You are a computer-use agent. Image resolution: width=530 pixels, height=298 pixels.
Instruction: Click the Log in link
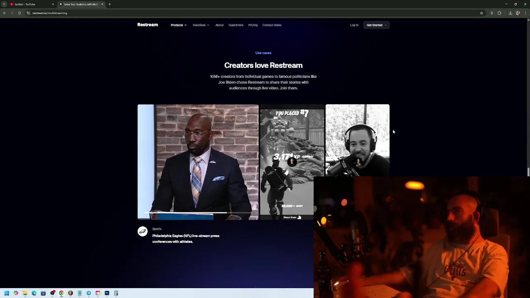coord(354,25)
